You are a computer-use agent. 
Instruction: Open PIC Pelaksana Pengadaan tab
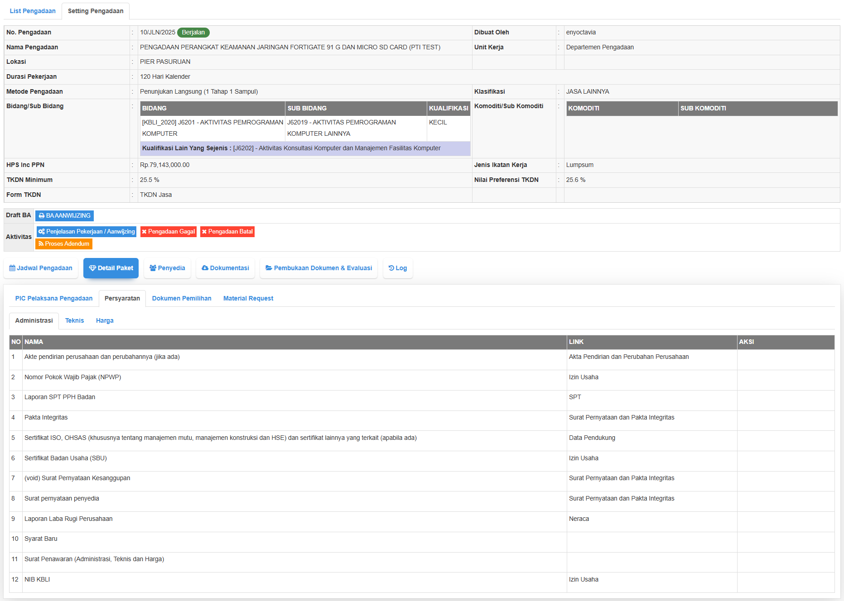(54, 299)
